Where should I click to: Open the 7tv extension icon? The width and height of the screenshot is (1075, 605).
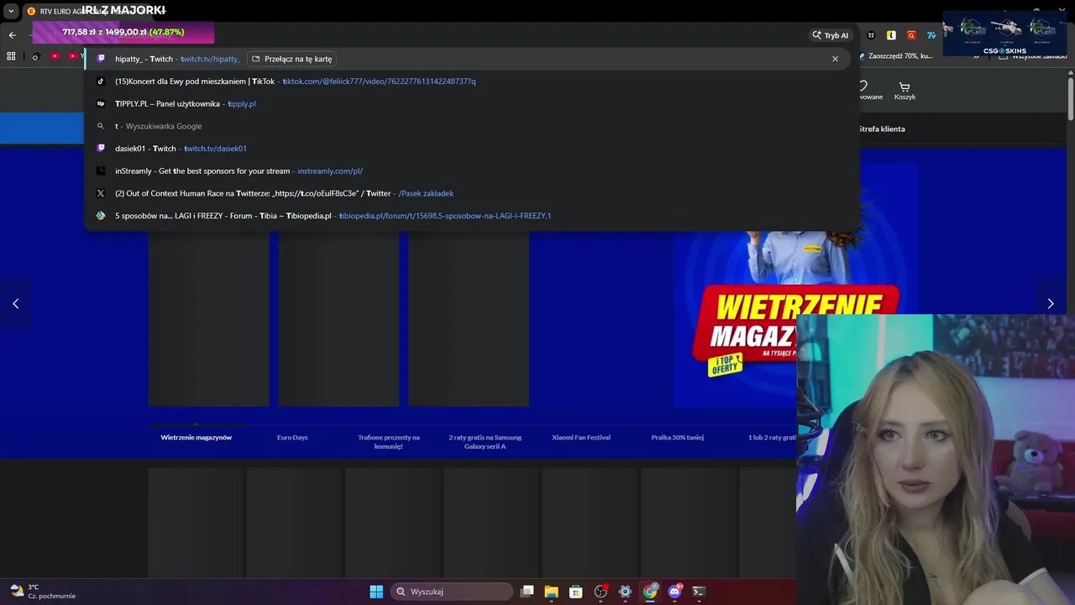931,35
